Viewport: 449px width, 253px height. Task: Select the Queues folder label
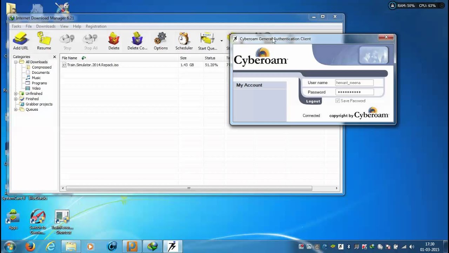[32, 109]
